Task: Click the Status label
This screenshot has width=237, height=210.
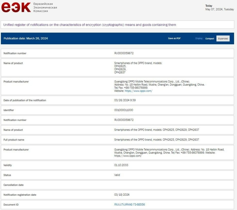Action: 7,175
